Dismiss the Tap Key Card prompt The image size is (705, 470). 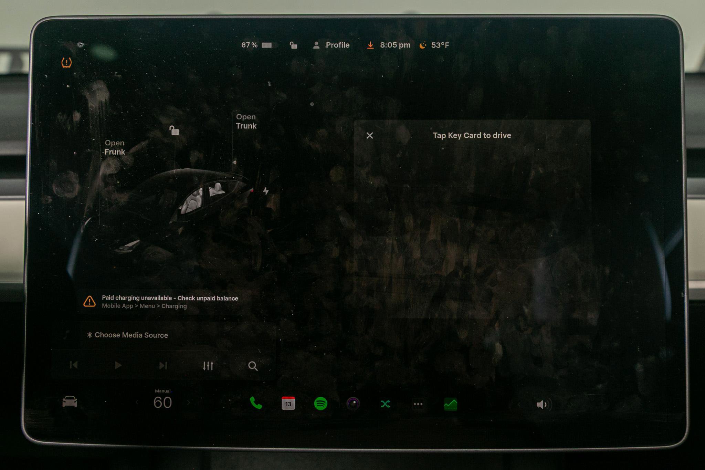(370, 136)
